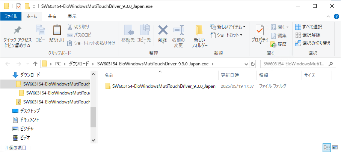This screenshot has height=152, width=341.
Task: Click the up-arrow parent folder button
Action: [x=35, y=63]
